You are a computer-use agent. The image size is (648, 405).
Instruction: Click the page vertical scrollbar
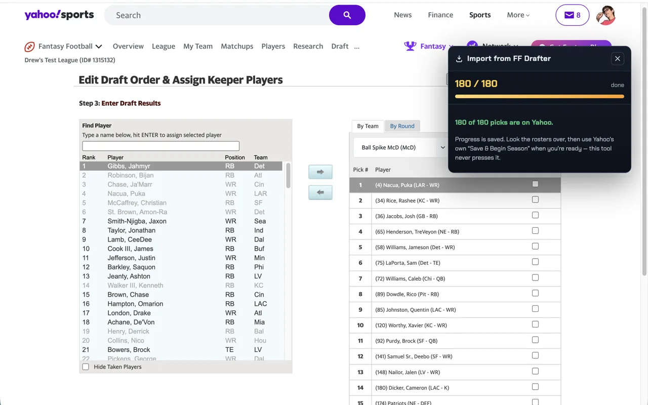click(x=644, y=142)
